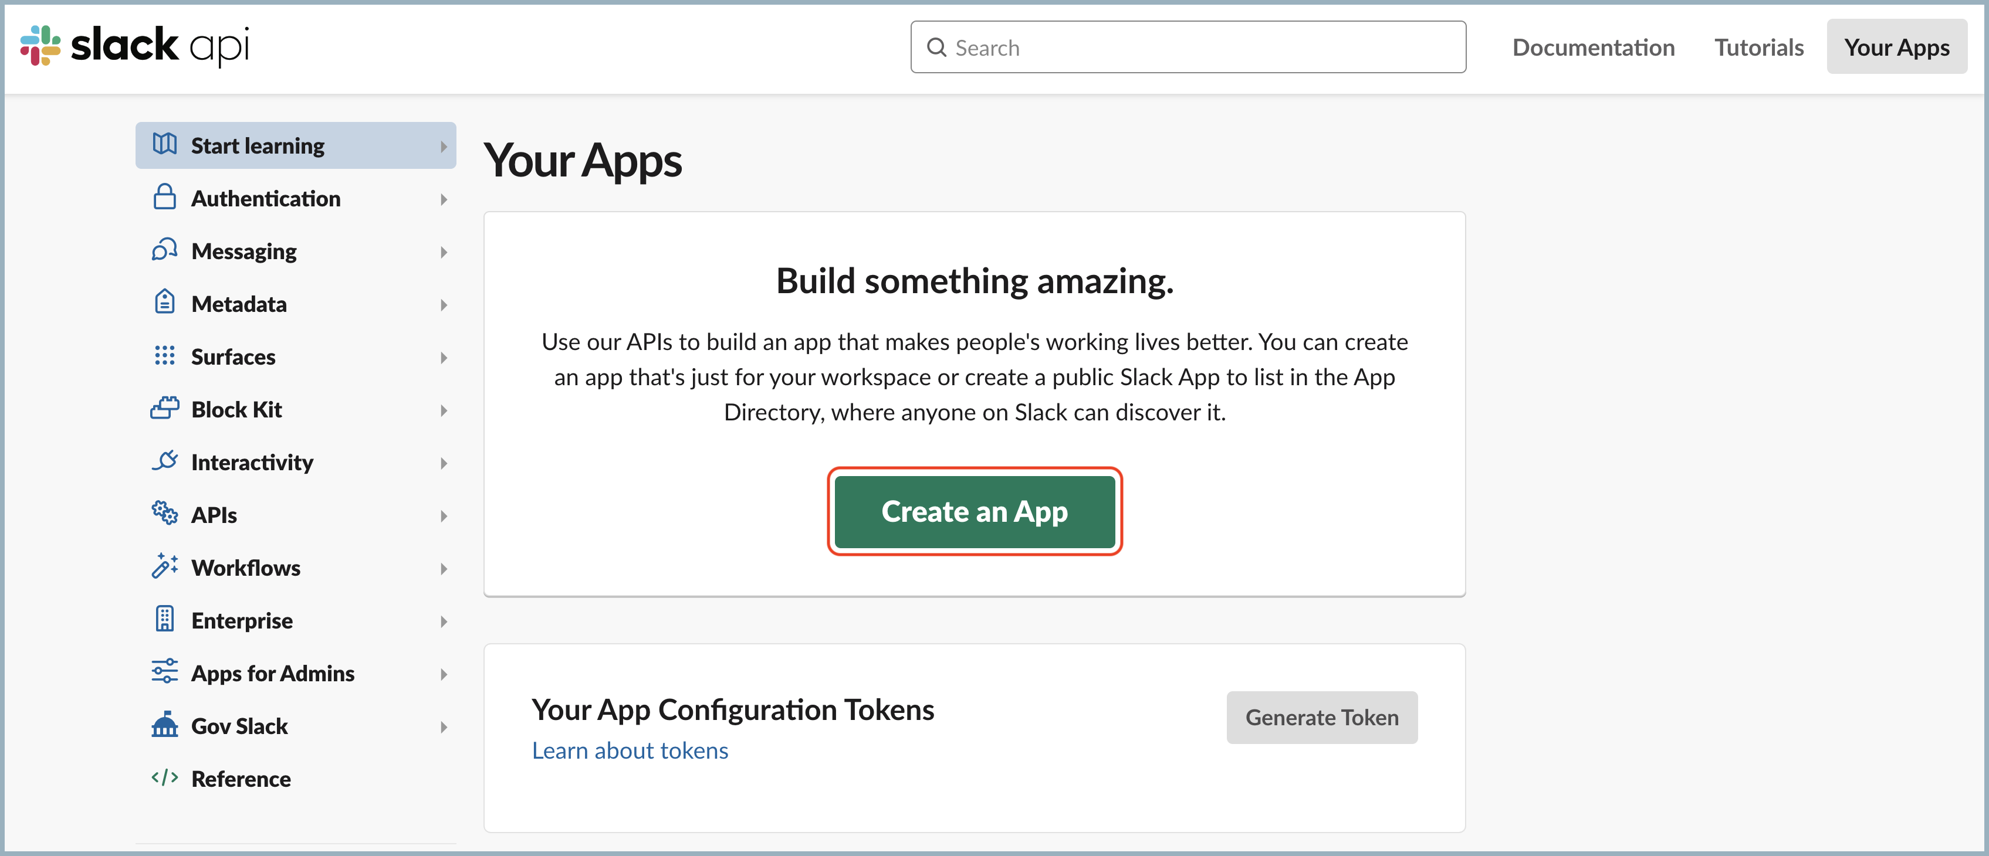Image resolution: width=1989 pixels, height=856 pixels.
Task: Click the APIs gears icon
Action: [x=164, y=513]
